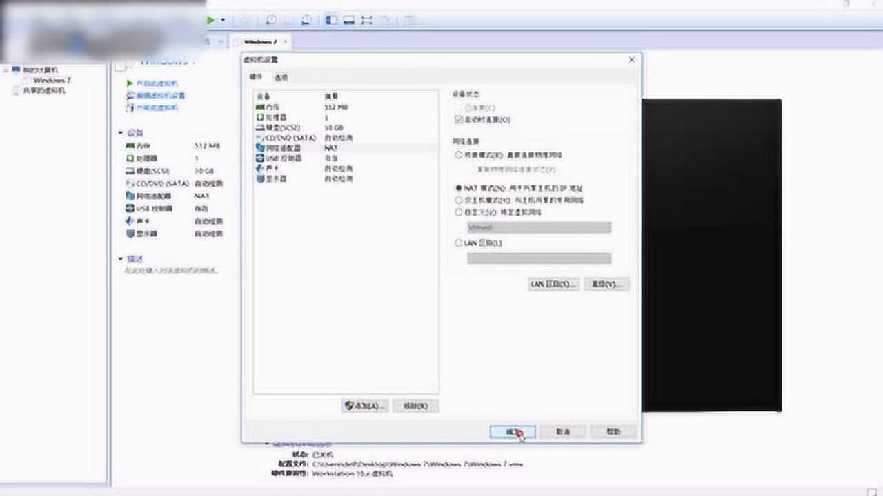Select NAT 模式 radio button

click(x=459, y=187)
